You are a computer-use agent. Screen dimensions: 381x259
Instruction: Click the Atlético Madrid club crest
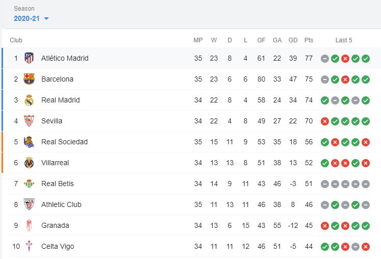point(29,58)
